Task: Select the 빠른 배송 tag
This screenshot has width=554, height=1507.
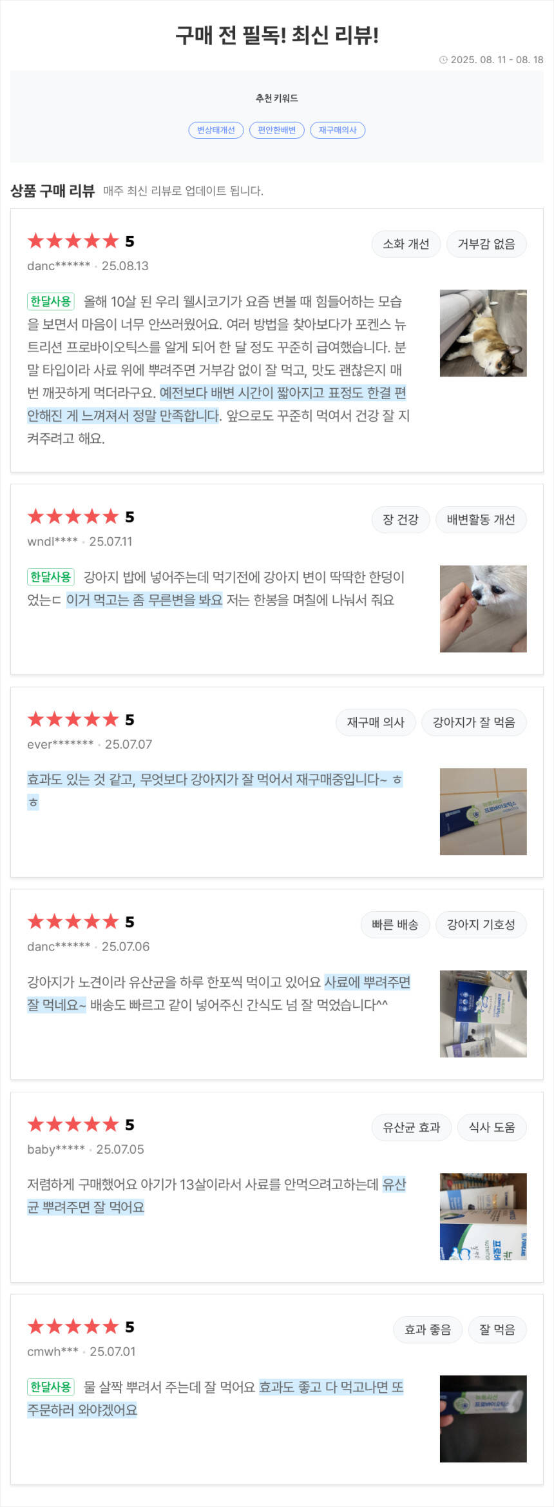Action: (x=395, y=925)
